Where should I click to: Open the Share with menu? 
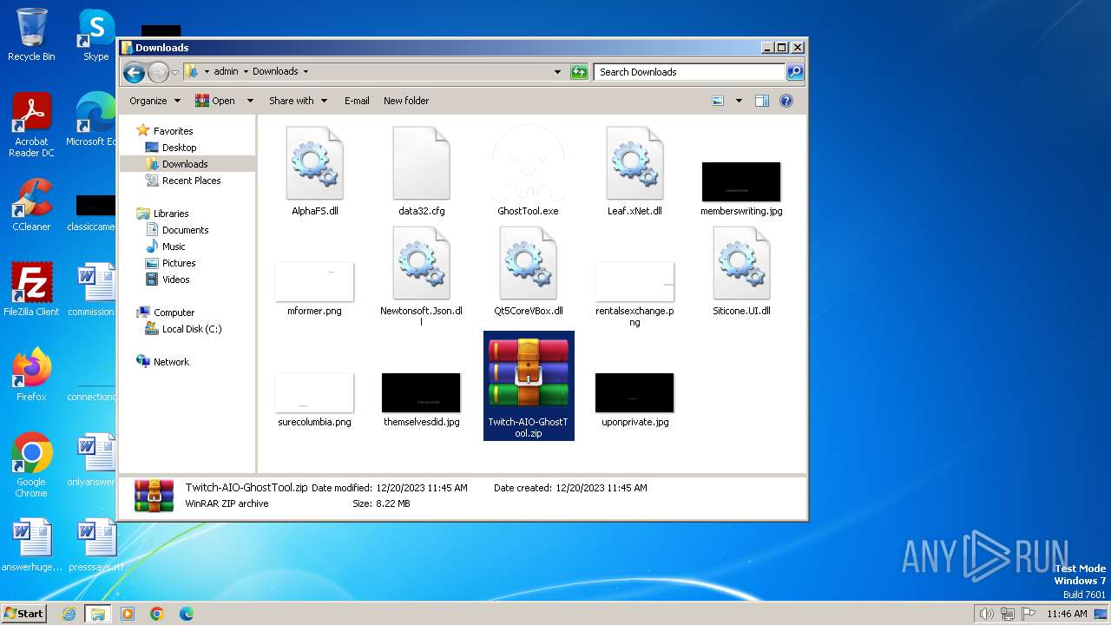[x=298, y=101]
